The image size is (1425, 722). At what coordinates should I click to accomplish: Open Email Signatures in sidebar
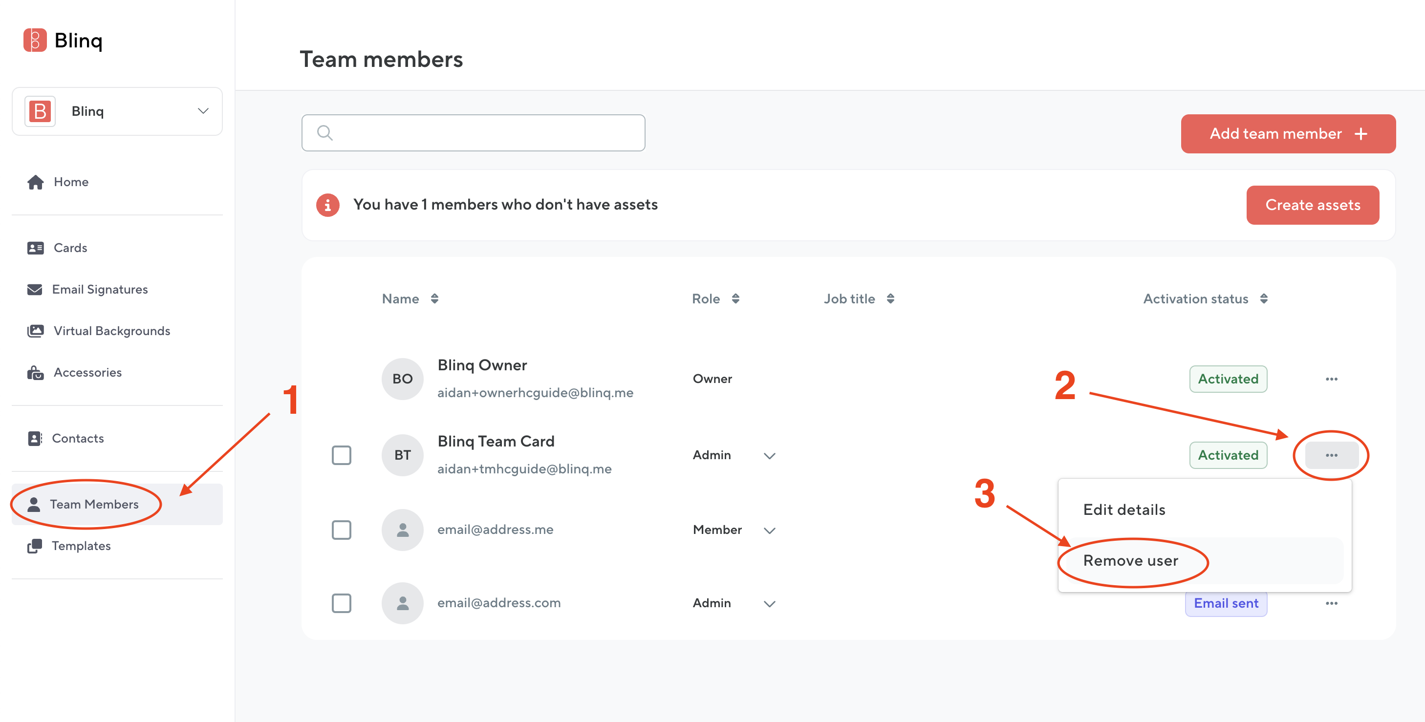click(117, 290)
